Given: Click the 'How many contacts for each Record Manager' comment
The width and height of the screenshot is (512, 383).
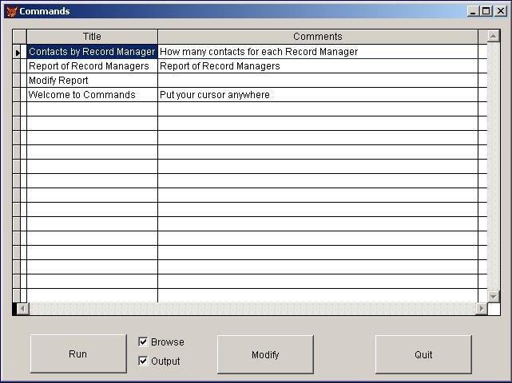Looking at the screenshot, I should click(x=318, y=52).
